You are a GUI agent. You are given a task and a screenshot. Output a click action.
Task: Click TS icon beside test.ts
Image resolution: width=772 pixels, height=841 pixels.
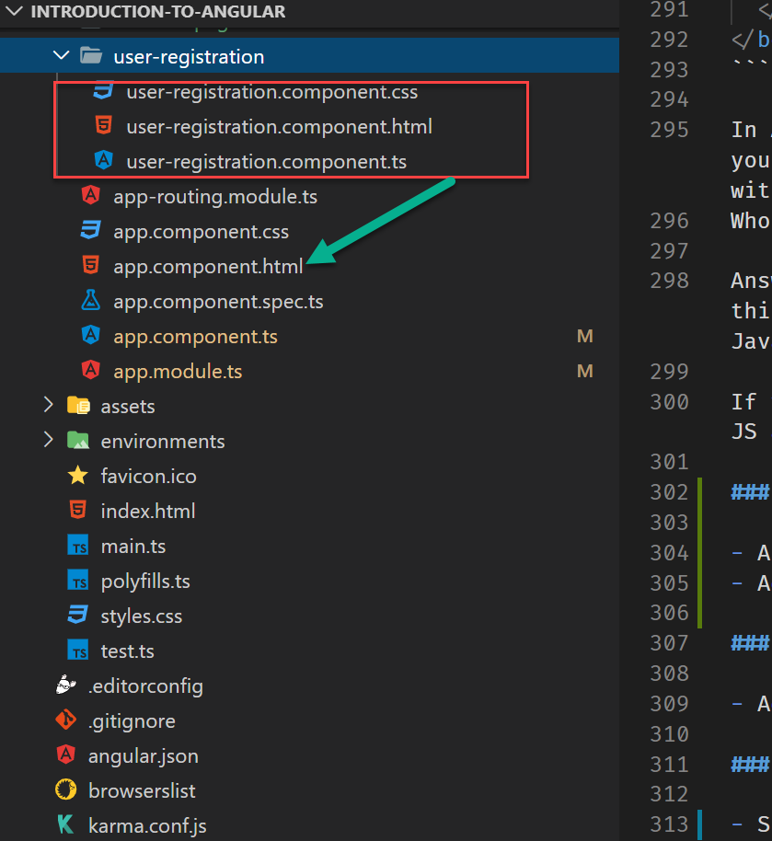pos(78,650)
